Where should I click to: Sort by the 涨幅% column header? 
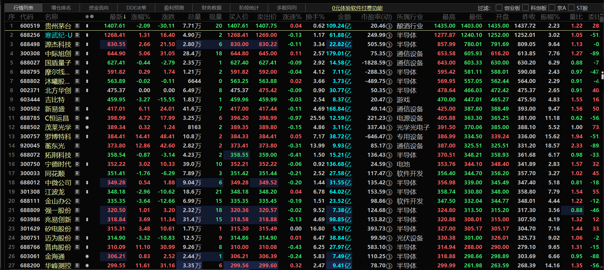141,16
